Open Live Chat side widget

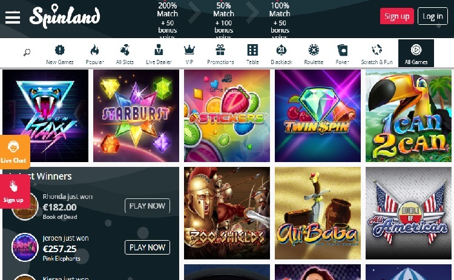(15, 152)
